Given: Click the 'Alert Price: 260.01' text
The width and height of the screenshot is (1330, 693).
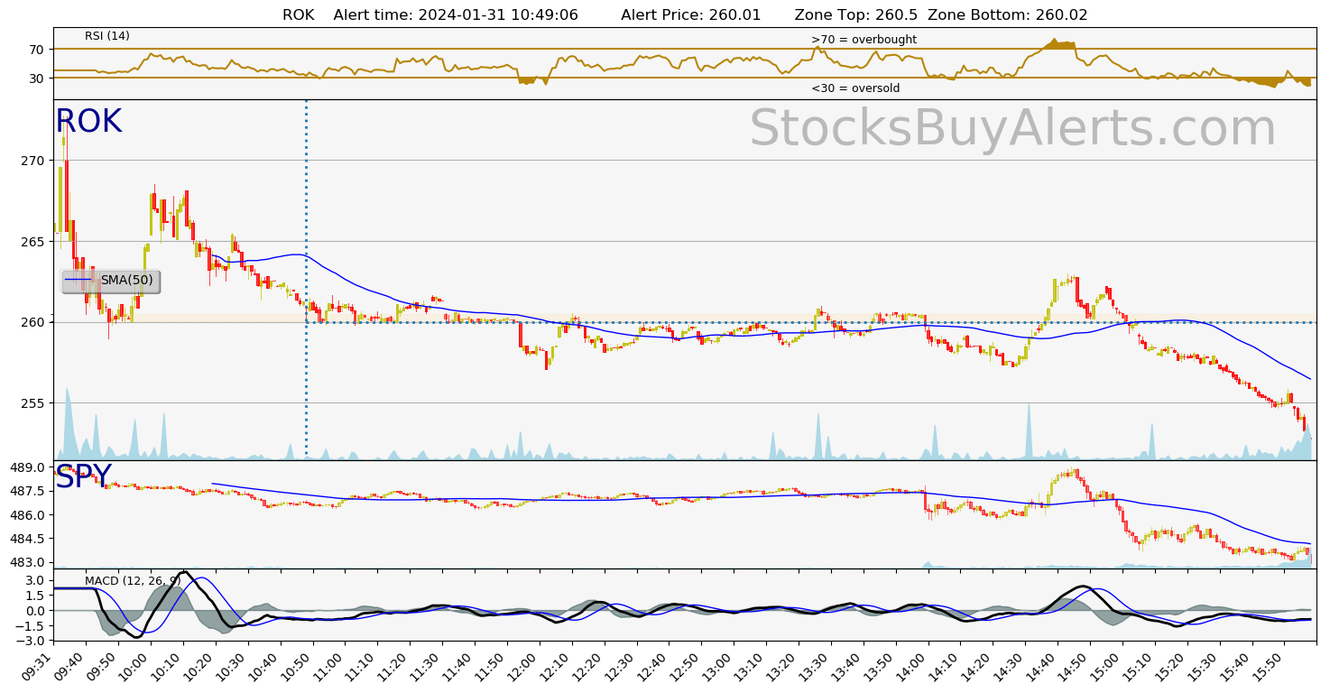Looking at the screenshot, I should [691, 14].
